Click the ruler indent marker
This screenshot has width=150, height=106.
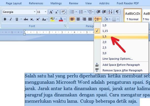point(24,32)
